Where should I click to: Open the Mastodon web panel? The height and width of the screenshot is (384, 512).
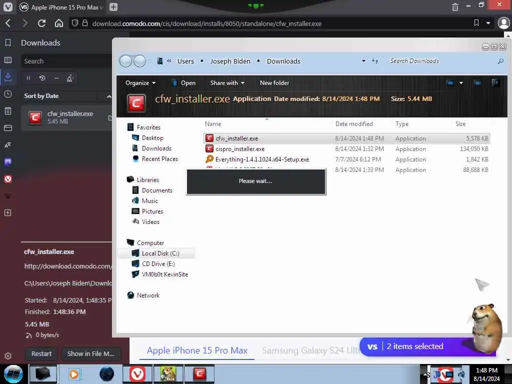pyautogui.click(x=8, y=161)
